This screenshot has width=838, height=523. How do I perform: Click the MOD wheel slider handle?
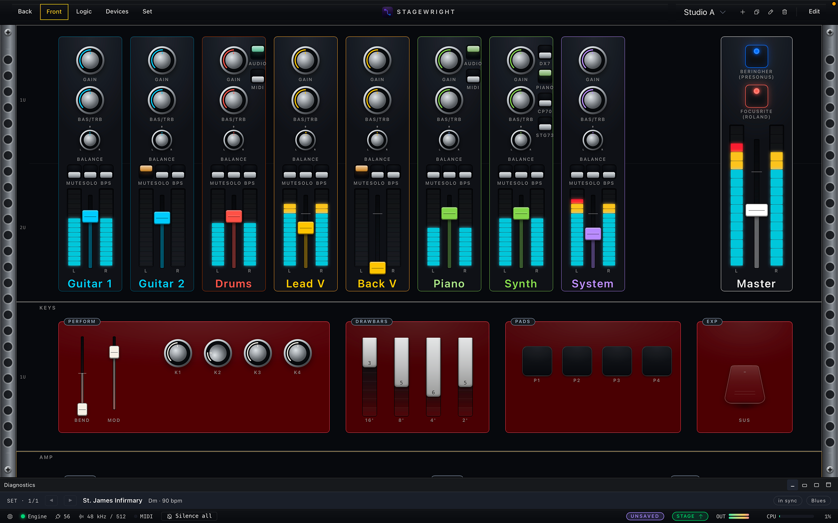coord(114,352)
